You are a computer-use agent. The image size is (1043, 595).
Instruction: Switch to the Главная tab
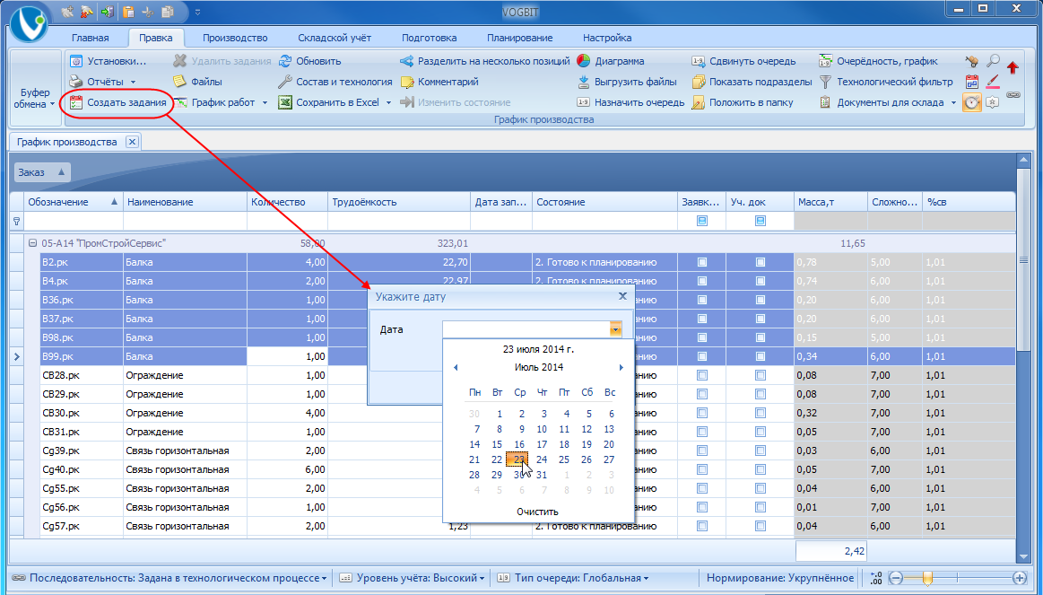click(x=91, y=38)
